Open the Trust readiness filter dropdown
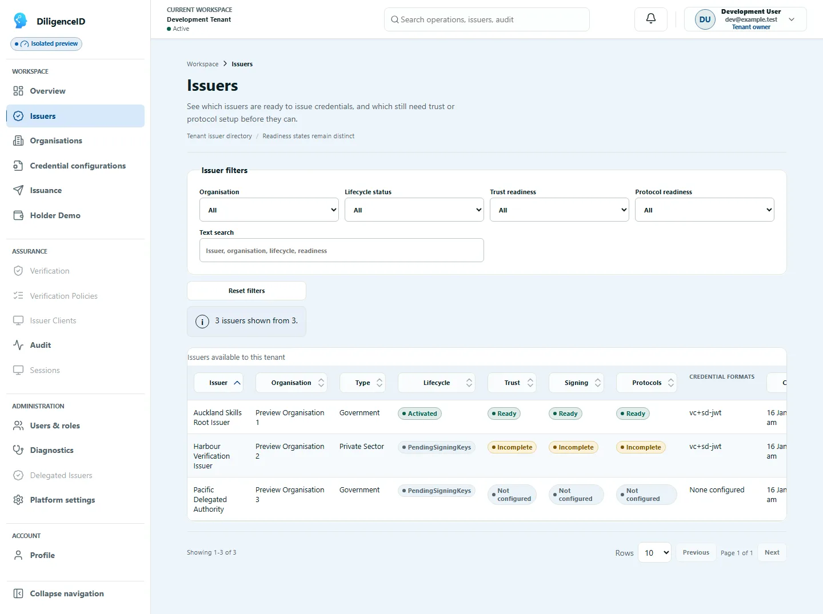 point(560,210)
